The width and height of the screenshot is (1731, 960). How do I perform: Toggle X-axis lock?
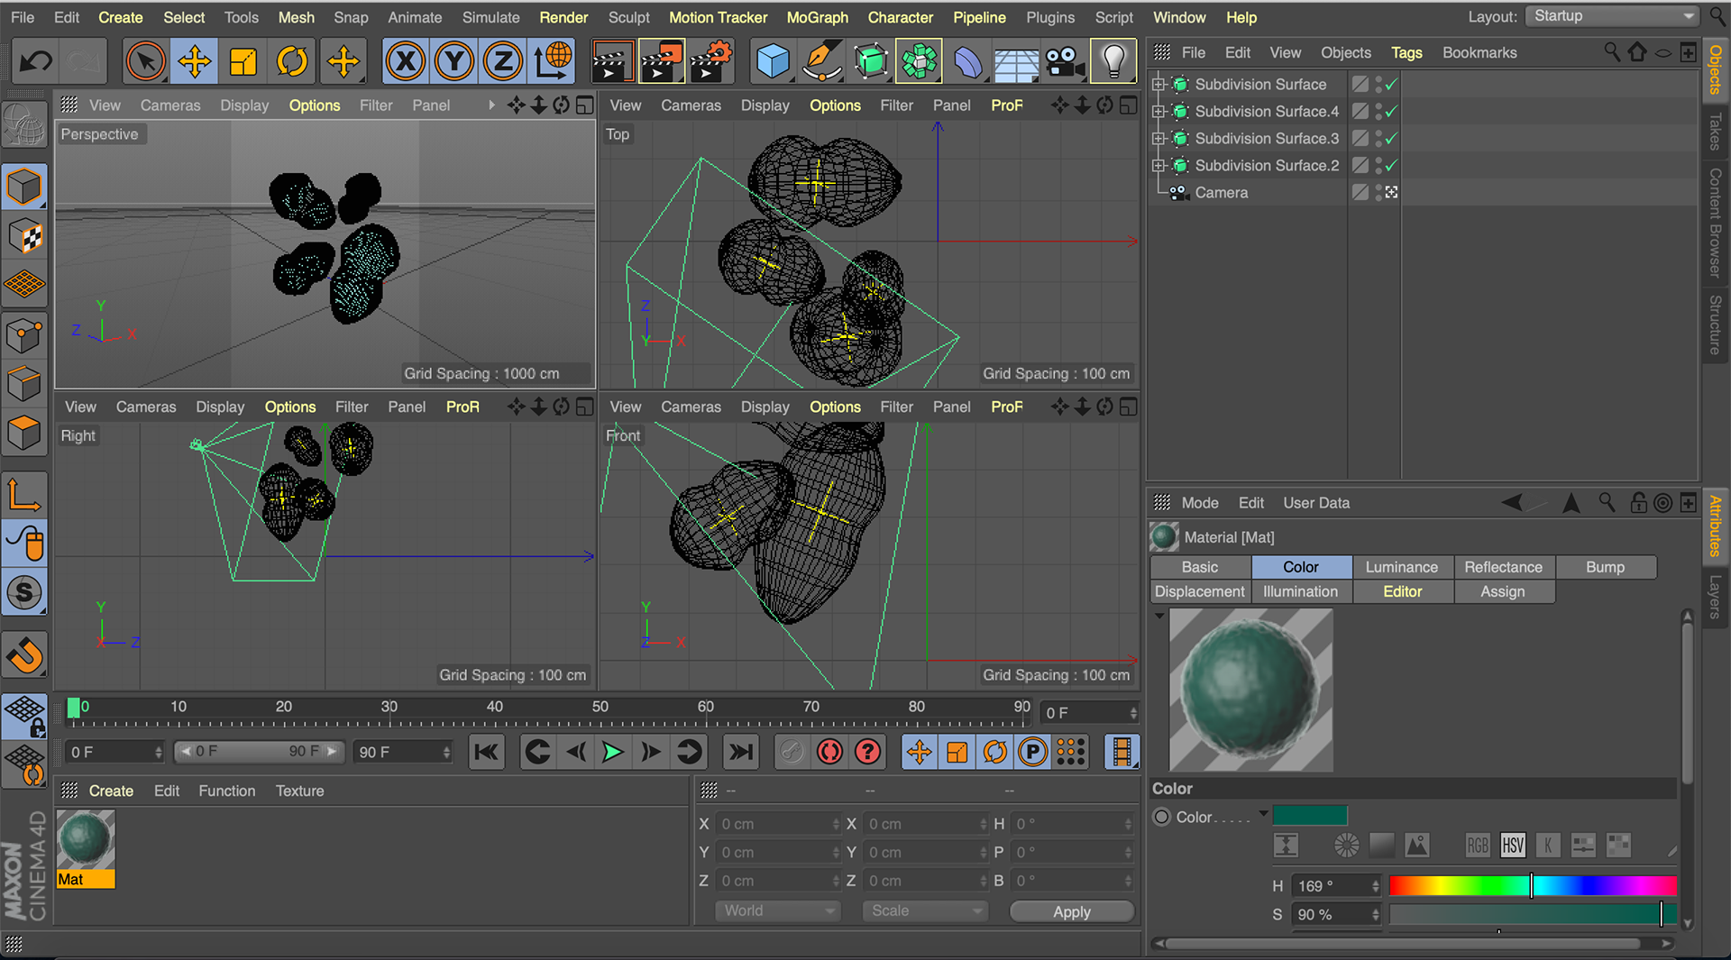click(406, 61)
